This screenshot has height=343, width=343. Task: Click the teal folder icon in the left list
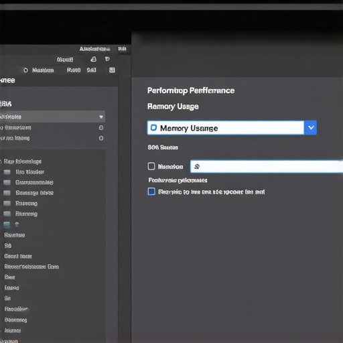point(7,224)
